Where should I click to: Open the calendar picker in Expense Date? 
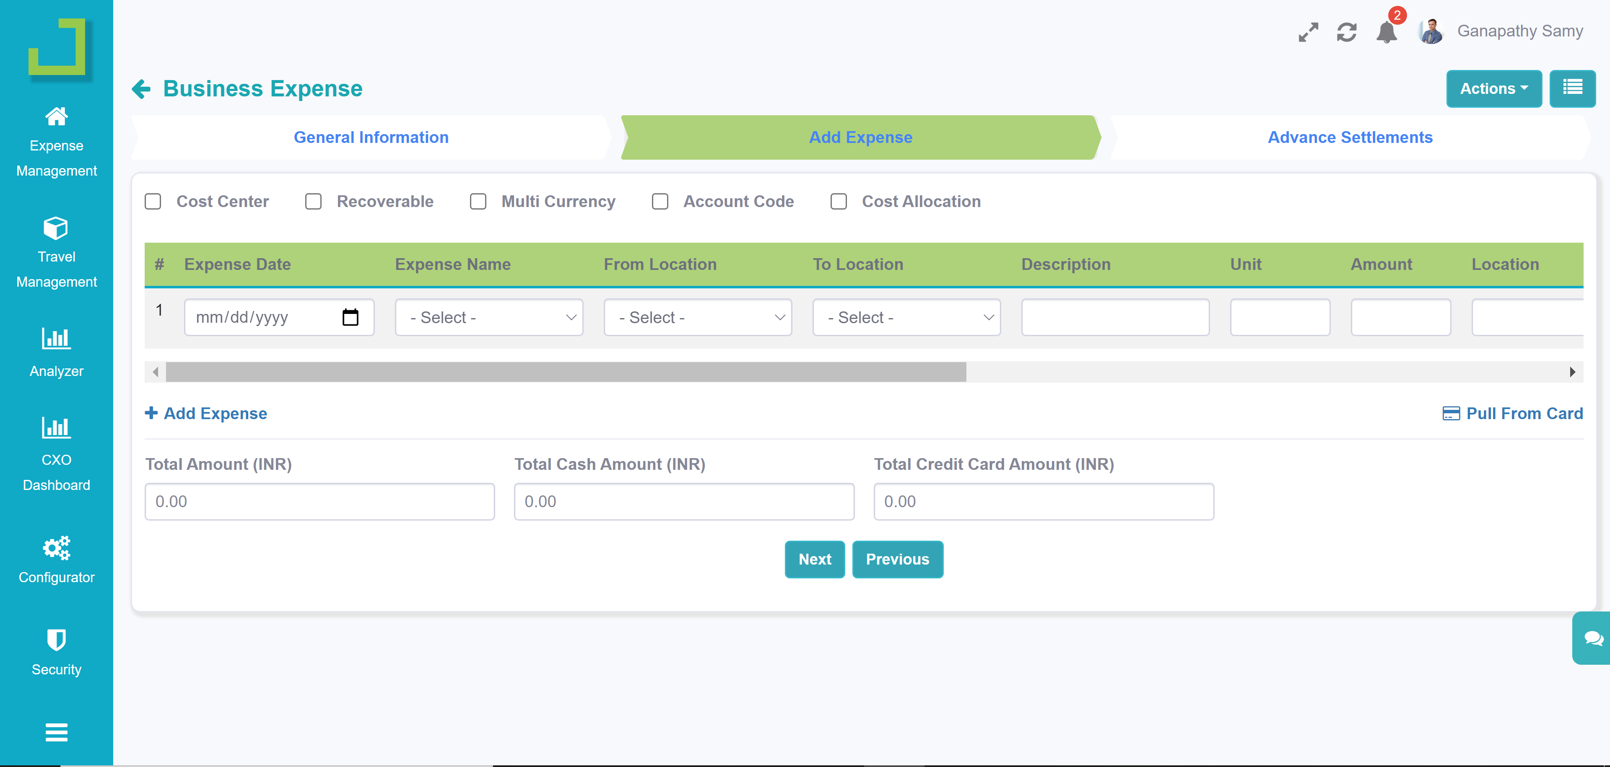coord(350,317)
